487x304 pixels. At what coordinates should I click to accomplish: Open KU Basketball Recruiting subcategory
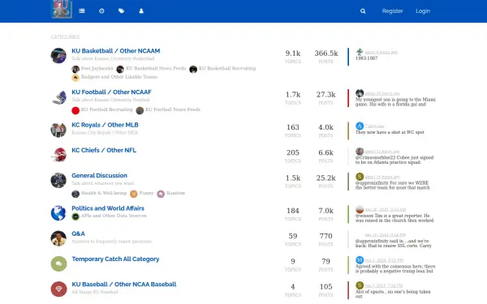click(227, 68)
